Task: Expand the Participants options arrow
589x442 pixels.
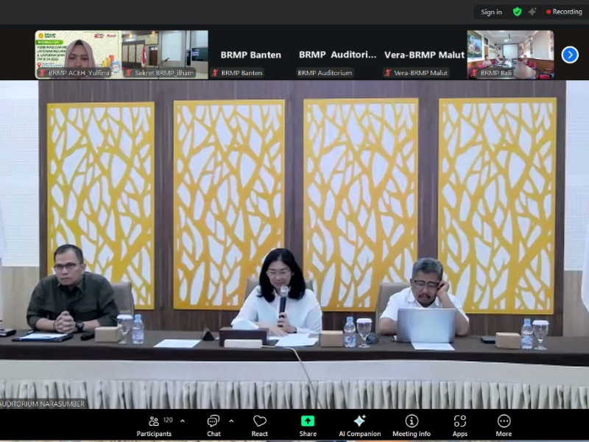Action: click(183, 421)
